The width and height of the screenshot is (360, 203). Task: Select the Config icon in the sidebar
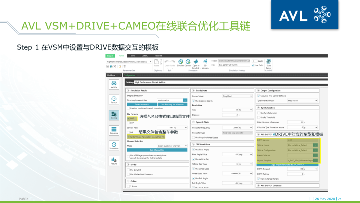point(114,115)
